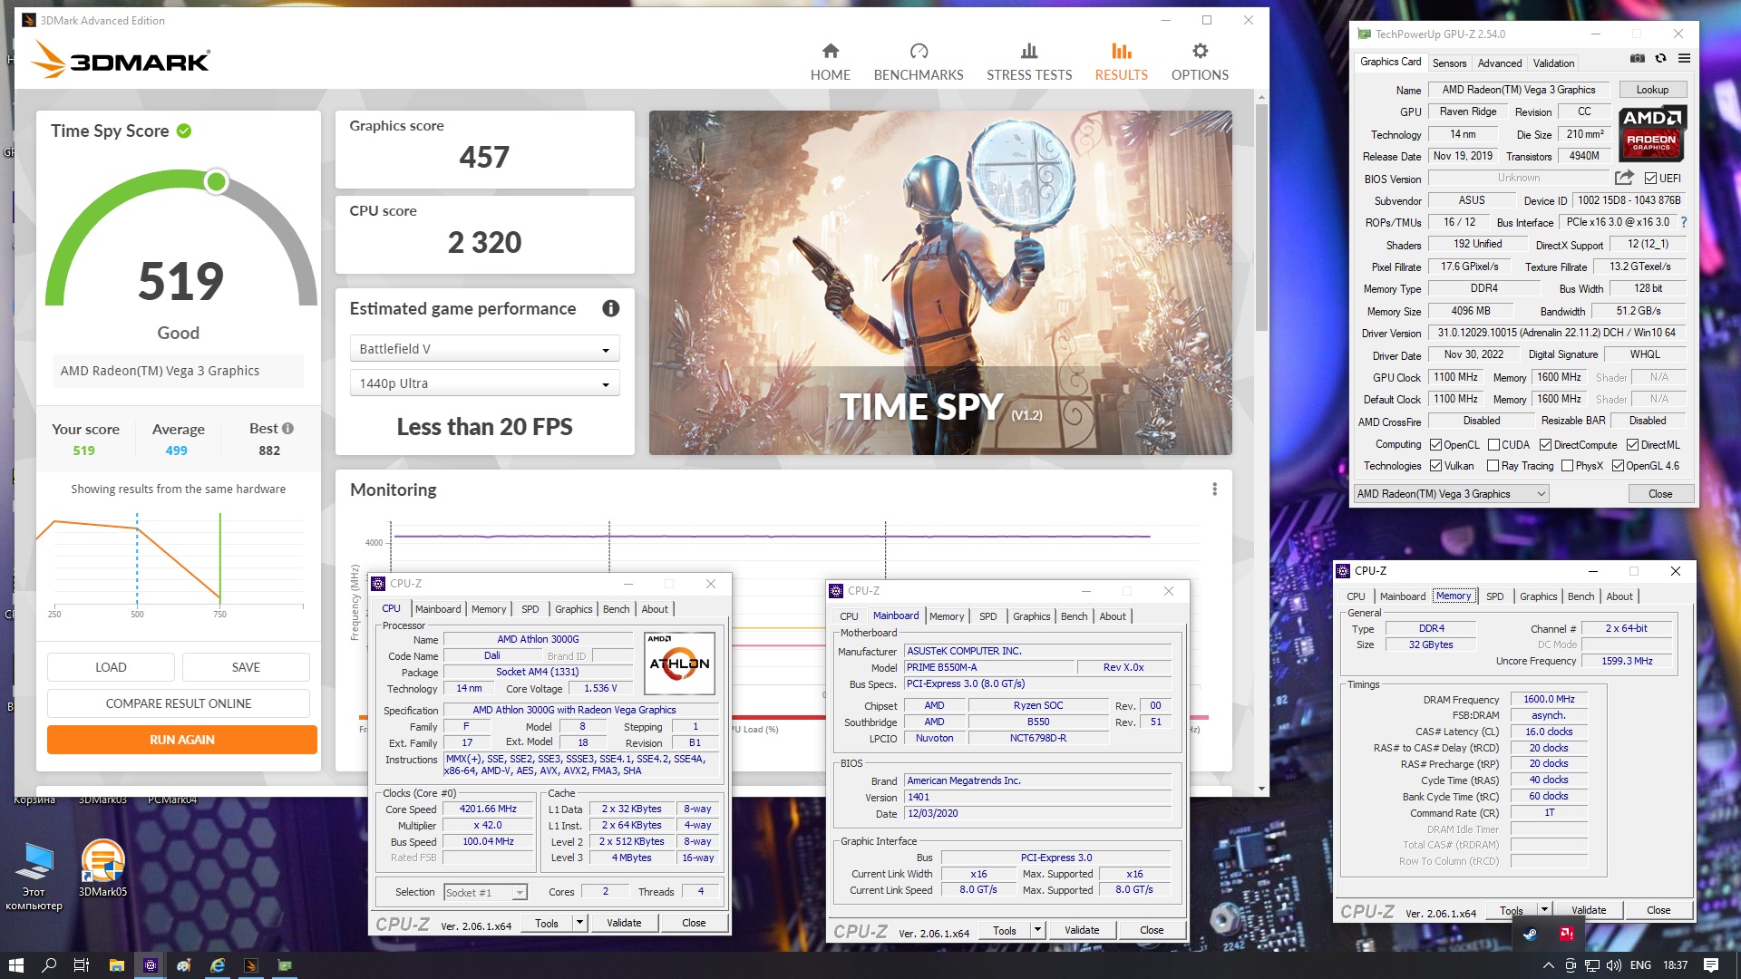
Task: Open the Battlefield V game dropdown
Action: click(x=484, y=349)
